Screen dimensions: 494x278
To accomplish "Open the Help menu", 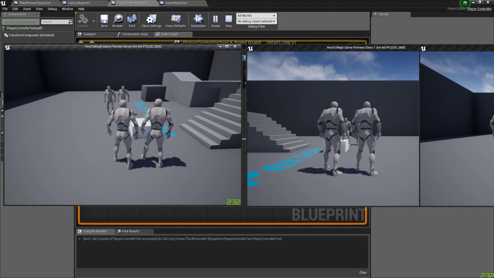I will pyautogui.click(x=81, y=9).
